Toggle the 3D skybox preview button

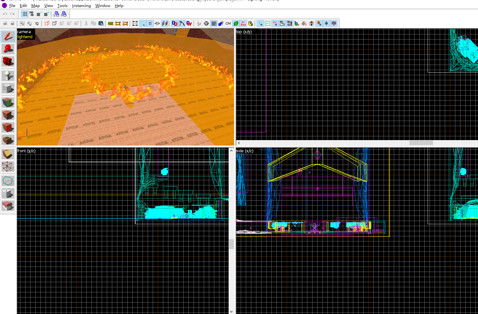[x=290, y=23]
